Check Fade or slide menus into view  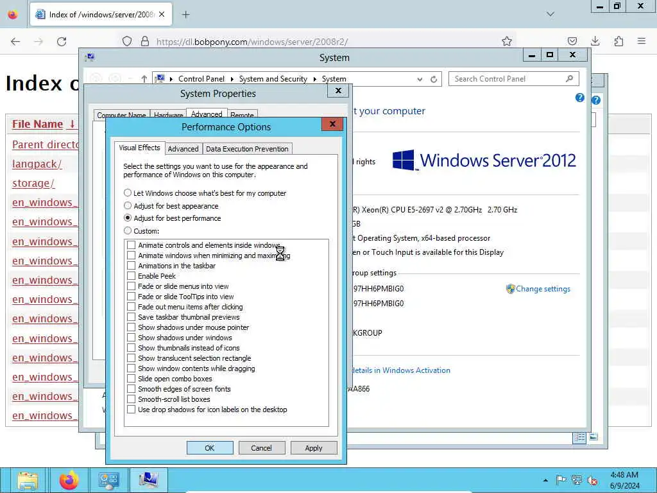(131, 286)
